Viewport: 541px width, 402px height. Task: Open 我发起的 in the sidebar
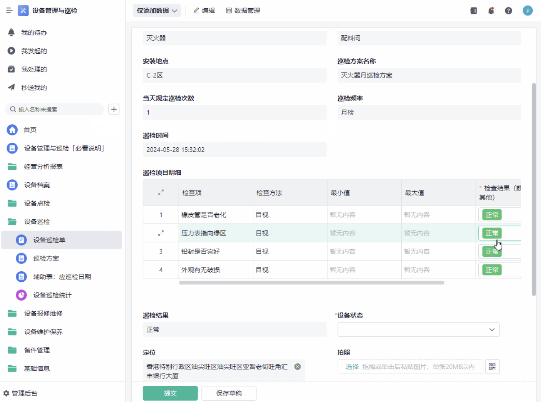pos(34,51)
